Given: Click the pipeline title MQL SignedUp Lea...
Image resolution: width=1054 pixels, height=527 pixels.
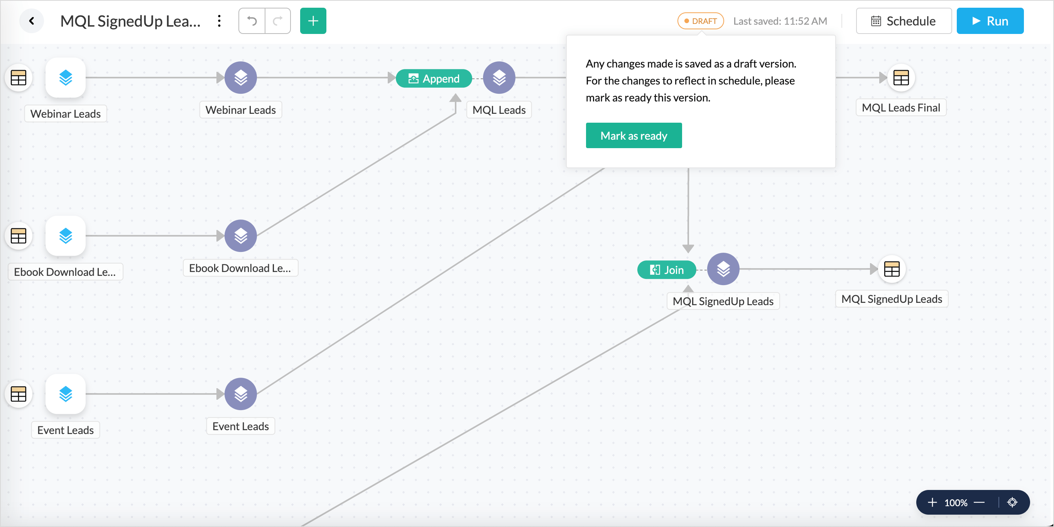Looking at the screenshot, I should (130, 21).
